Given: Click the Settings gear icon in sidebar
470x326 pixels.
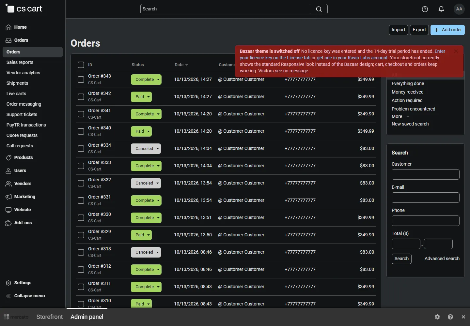Looking at the screenshot, I should (8, 283).
